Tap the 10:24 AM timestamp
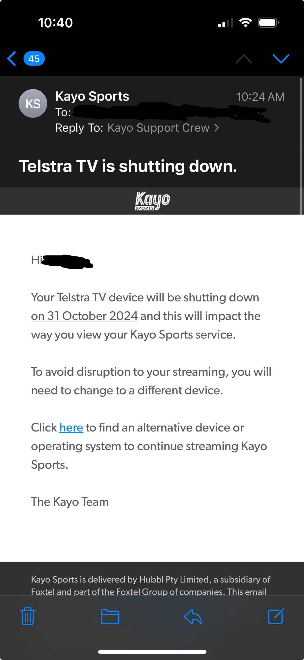The width and height of the screenshot is (304, 660). coord(260,97)
